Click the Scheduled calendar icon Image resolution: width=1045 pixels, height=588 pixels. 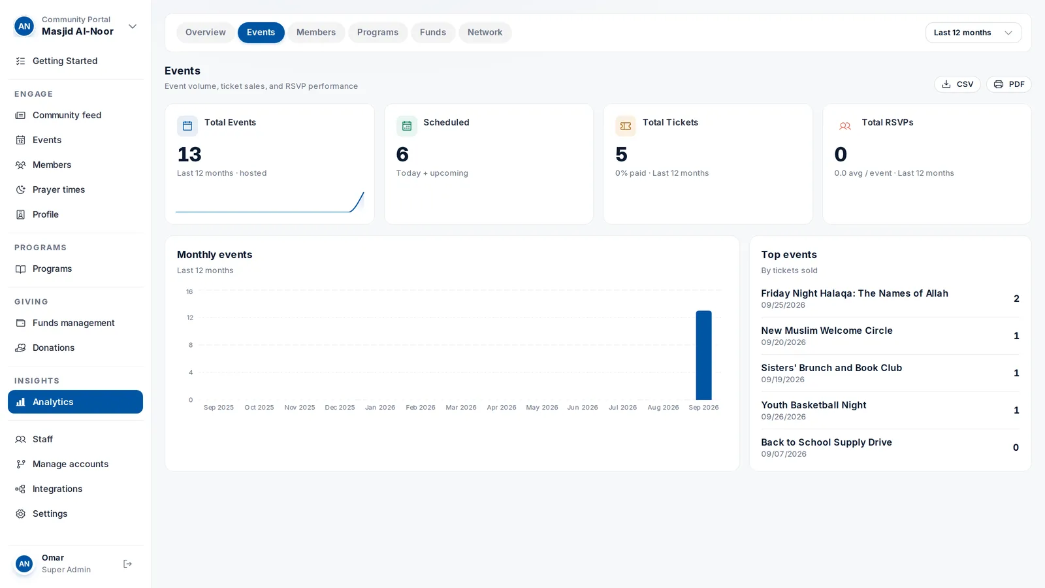pyautogui.click(x=406, y=125)
